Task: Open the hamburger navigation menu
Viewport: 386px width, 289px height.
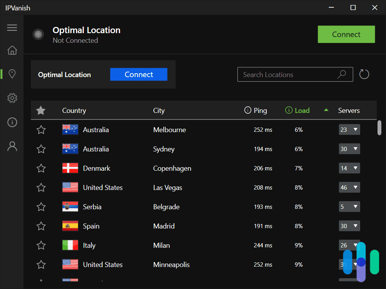Action: point(12,27)
